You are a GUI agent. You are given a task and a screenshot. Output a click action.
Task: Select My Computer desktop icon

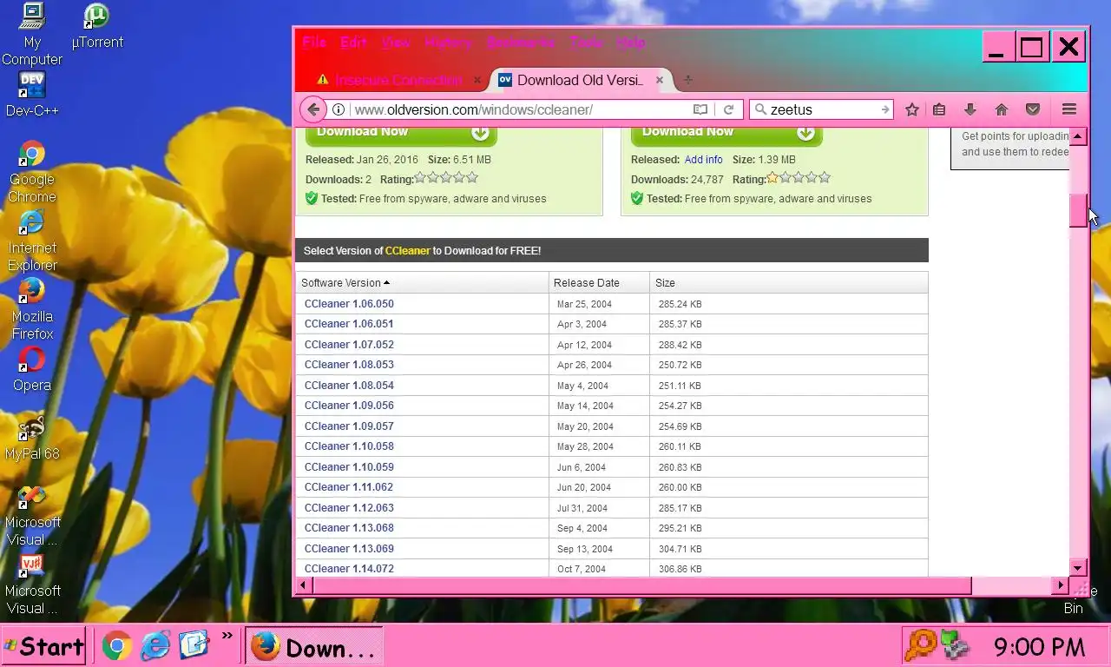[x=32, y=35]
